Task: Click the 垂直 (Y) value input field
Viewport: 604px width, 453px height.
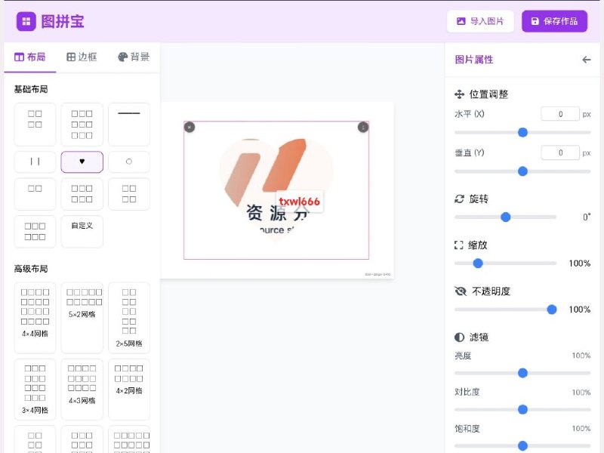Action: click(560, 153)
